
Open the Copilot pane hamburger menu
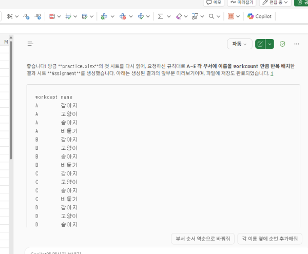coord(30,44)
